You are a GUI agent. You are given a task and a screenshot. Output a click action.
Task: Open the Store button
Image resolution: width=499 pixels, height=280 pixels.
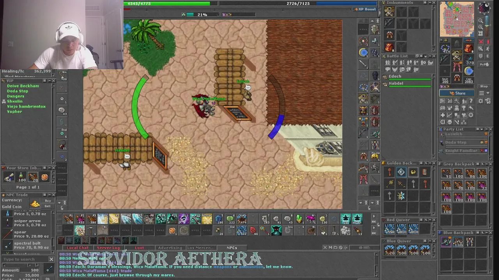[x=457, y=93]
